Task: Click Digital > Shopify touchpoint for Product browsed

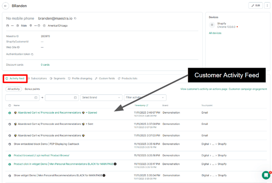Action: (214, 155)
